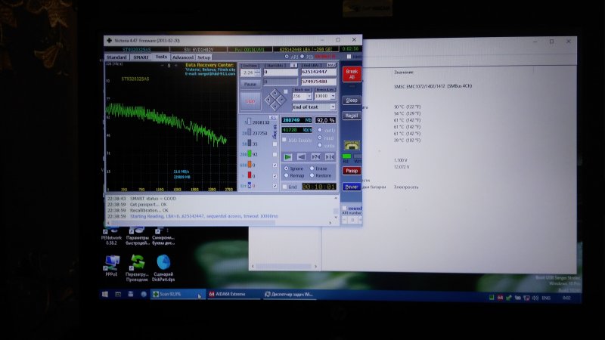Toggle the sound checkbox

pyautogui.click(x=343, y=208)
